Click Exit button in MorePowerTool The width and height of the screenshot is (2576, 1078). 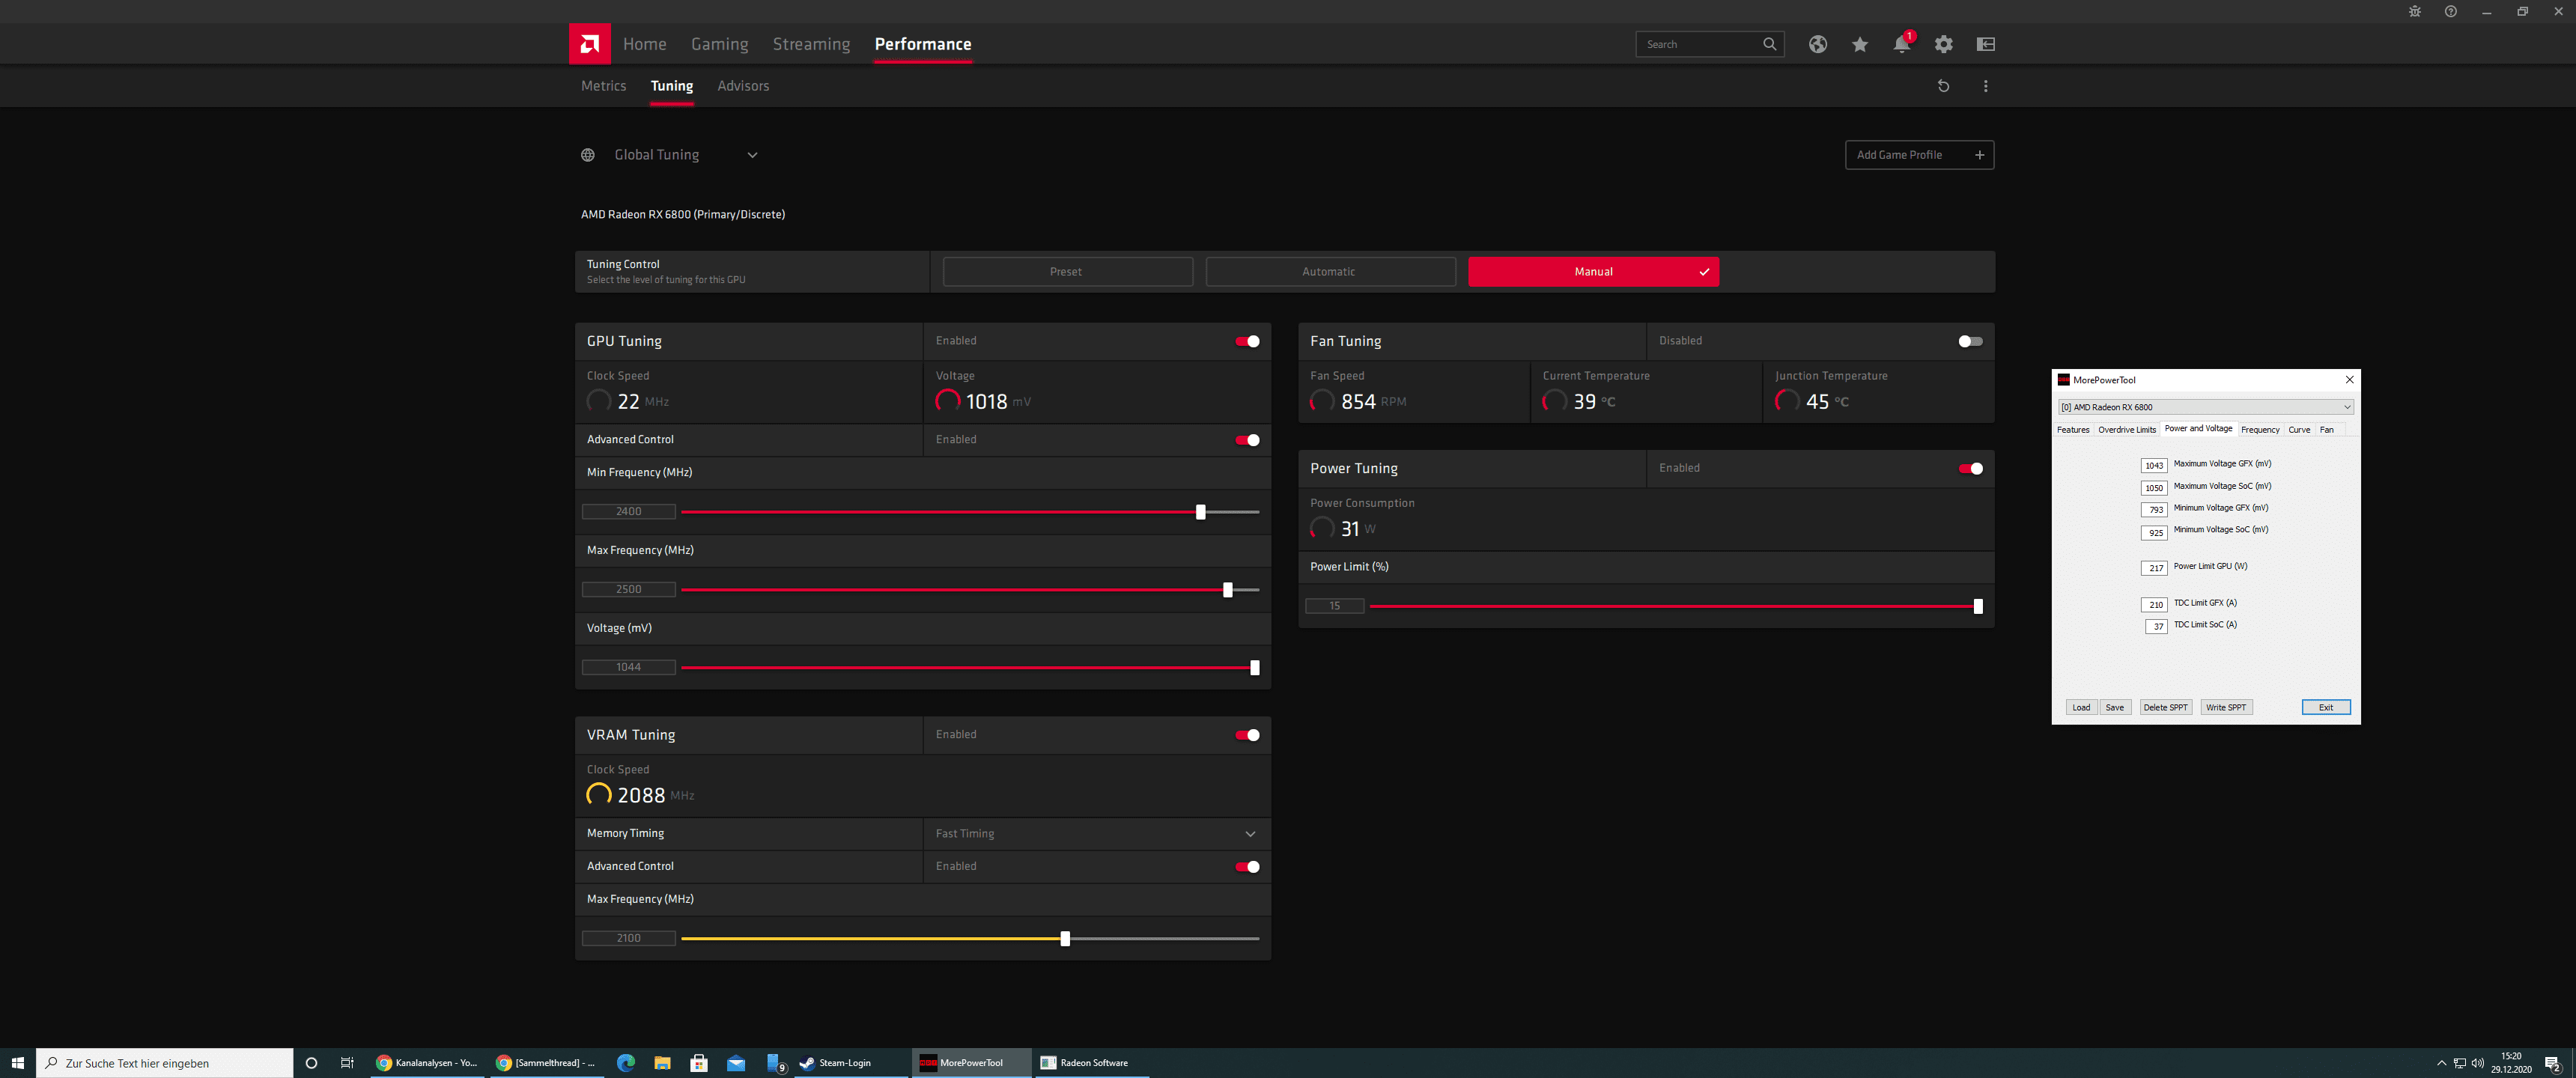(2325, 708)
